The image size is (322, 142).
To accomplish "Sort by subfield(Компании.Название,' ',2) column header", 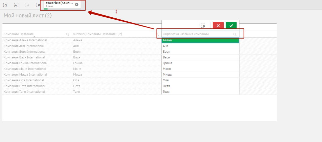I will pyautogui.click(x=98, y=34).
